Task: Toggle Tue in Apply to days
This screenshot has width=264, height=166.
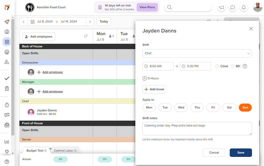Action: coord(165,107)
